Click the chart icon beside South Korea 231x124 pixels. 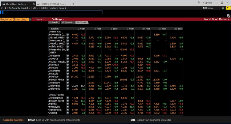tap(68, 101)
